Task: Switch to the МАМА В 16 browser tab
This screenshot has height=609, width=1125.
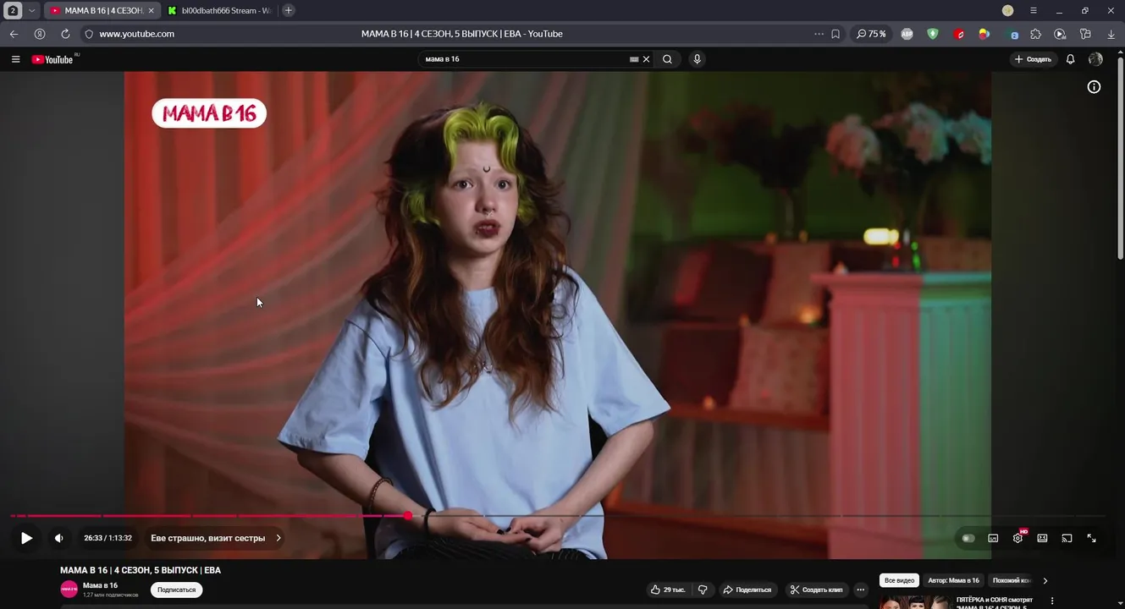Action: (102, 10)
